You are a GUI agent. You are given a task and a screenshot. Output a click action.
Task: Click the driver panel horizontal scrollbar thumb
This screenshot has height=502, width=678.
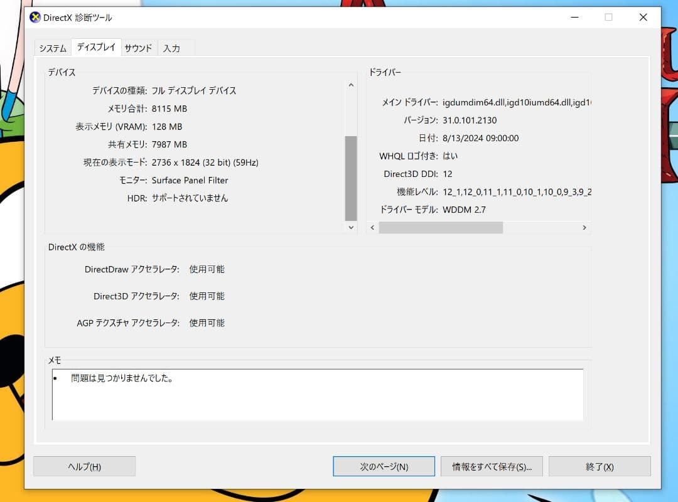pyautogui.click(x=441, y=228)
